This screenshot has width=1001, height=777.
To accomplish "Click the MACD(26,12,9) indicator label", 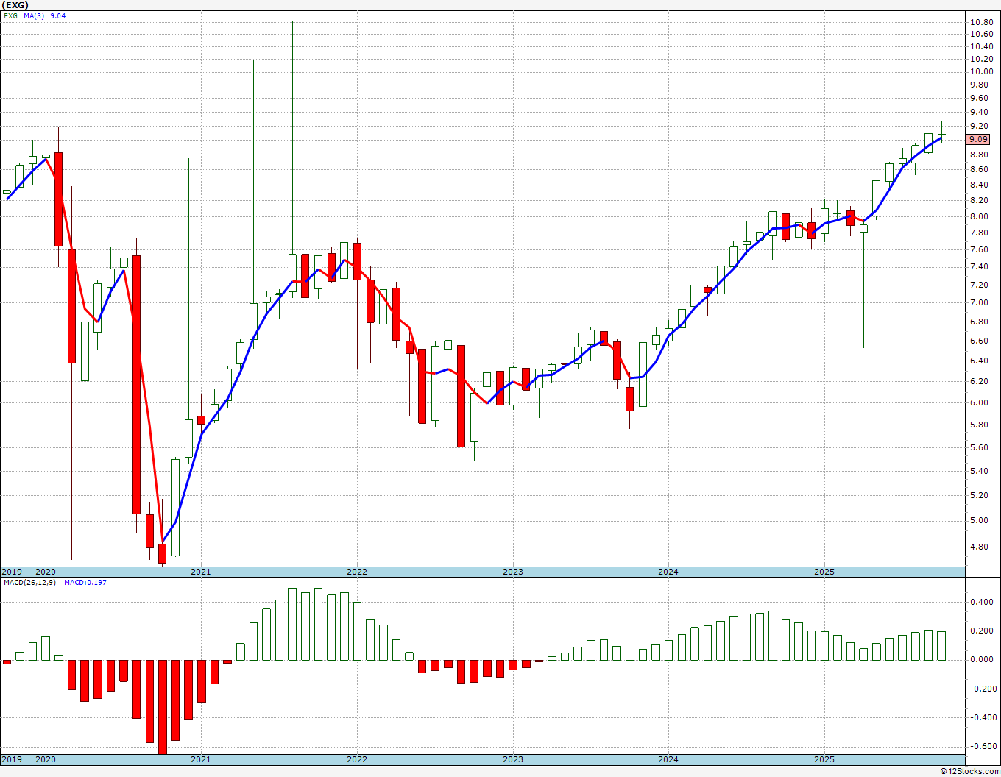I will 28,583.
